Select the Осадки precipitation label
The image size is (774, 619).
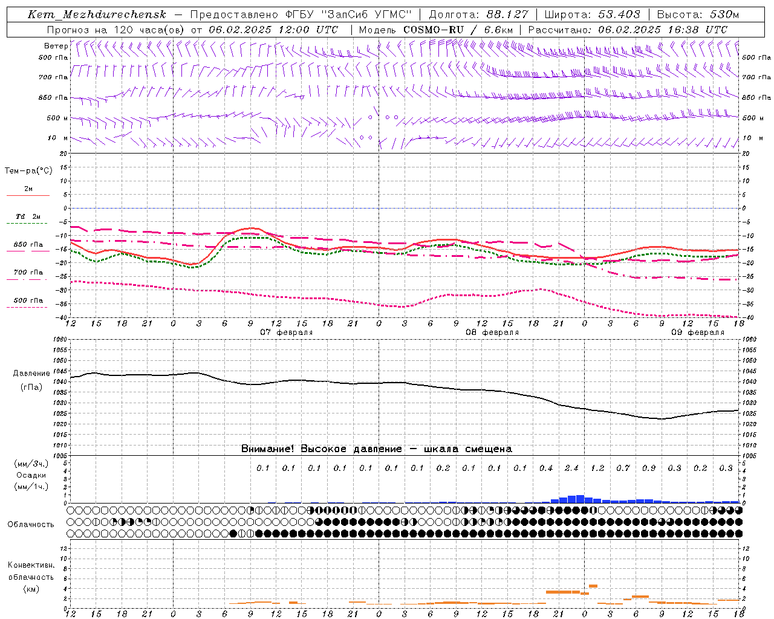pyautogui.click(x=31, y=475)
